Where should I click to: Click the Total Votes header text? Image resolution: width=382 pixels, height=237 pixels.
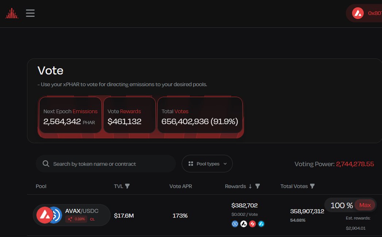pos(294,186)
